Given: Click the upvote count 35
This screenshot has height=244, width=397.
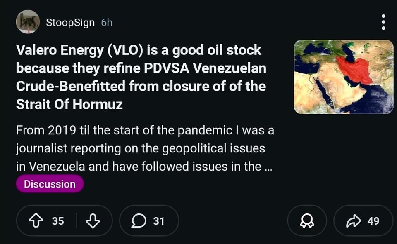Looking at the screenshot, I should [x=58, y=221].
